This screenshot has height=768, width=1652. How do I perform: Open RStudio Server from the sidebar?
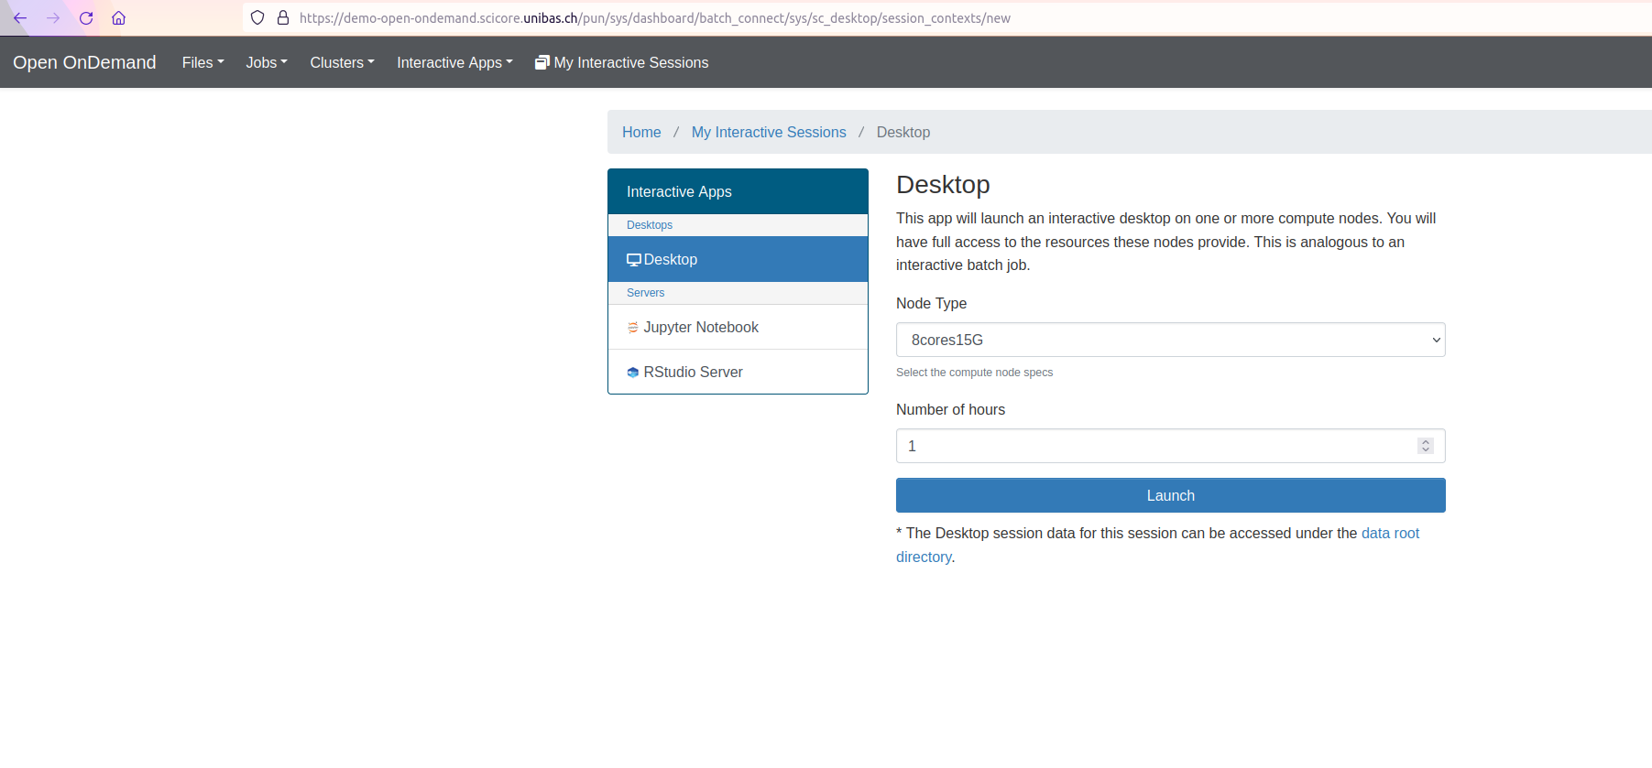pos(693,373)
